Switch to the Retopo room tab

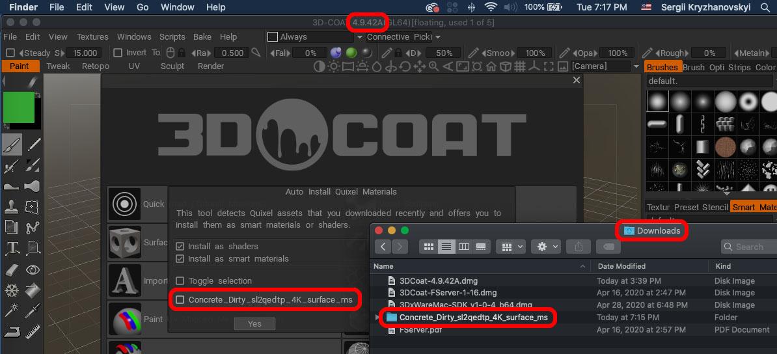[x=96, y=66]
